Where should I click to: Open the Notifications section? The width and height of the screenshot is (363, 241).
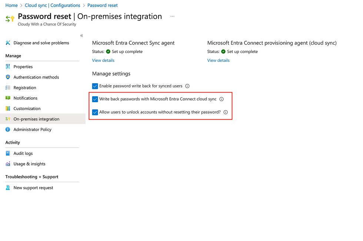pos(25,98)
